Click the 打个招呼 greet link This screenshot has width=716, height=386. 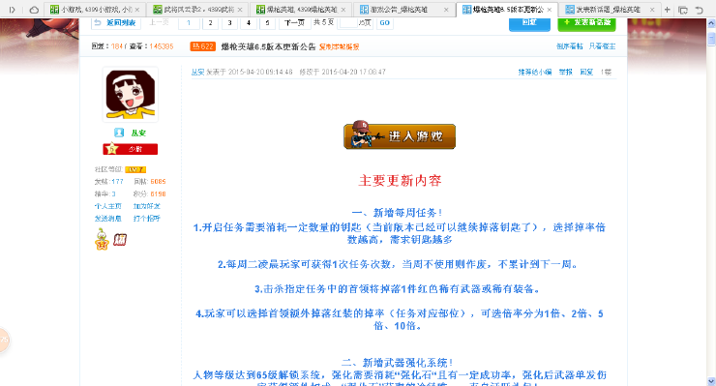pos(146,219)
